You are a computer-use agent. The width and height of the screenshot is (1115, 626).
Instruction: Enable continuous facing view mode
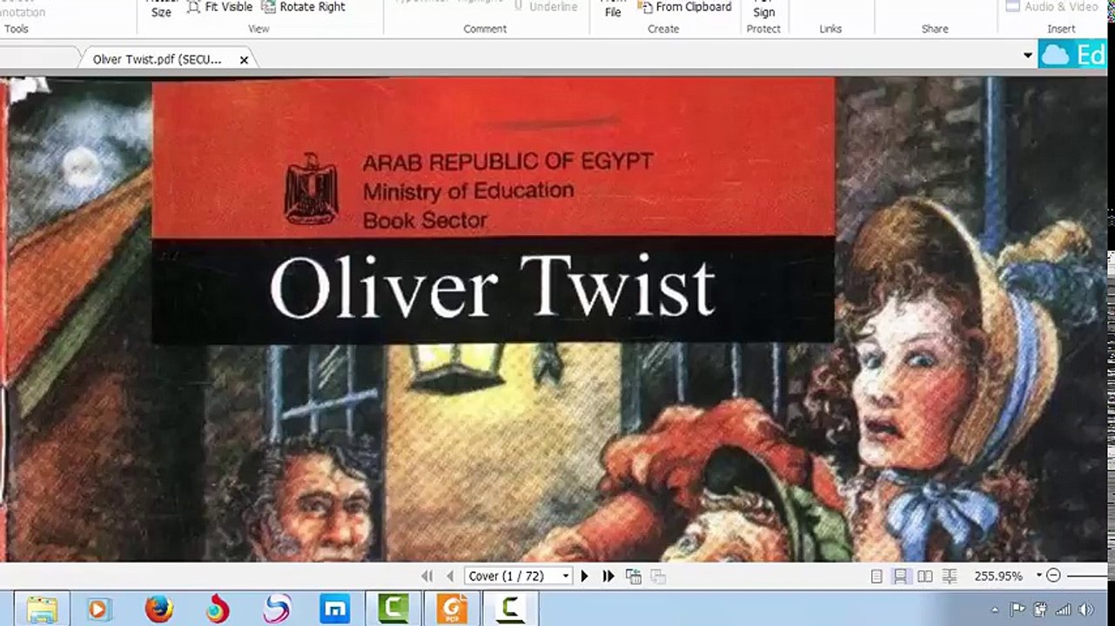pos(950,576)
